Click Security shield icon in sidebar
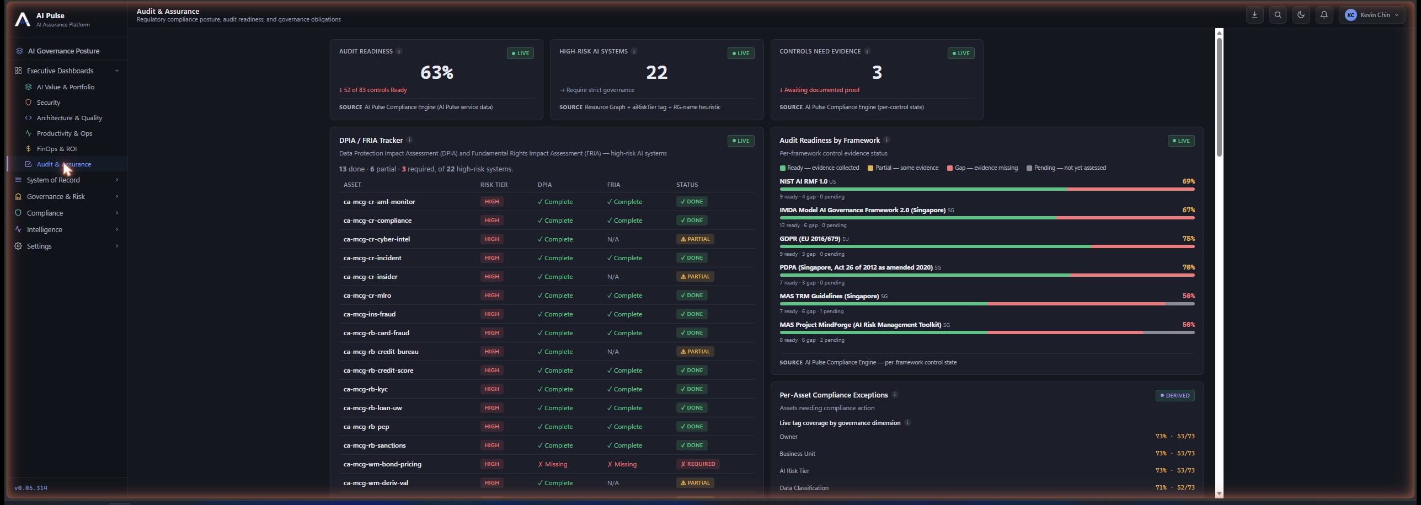This screenshot has height=505, width=1421. (x=28, y=103)
